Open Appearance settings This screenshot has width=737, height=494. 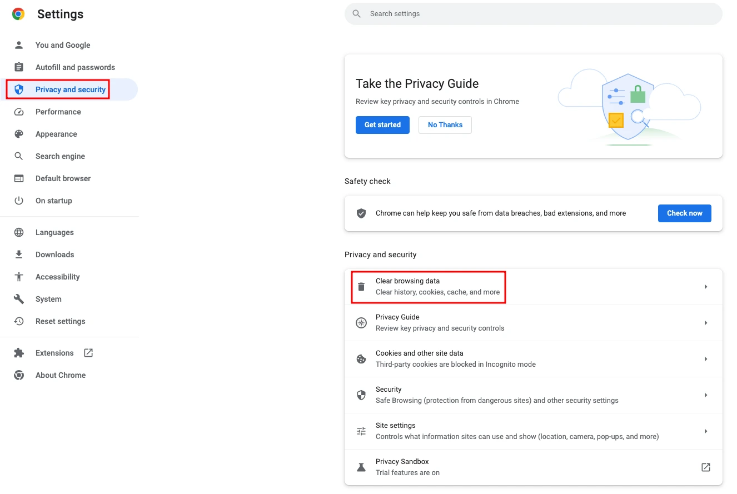[69, 134]
